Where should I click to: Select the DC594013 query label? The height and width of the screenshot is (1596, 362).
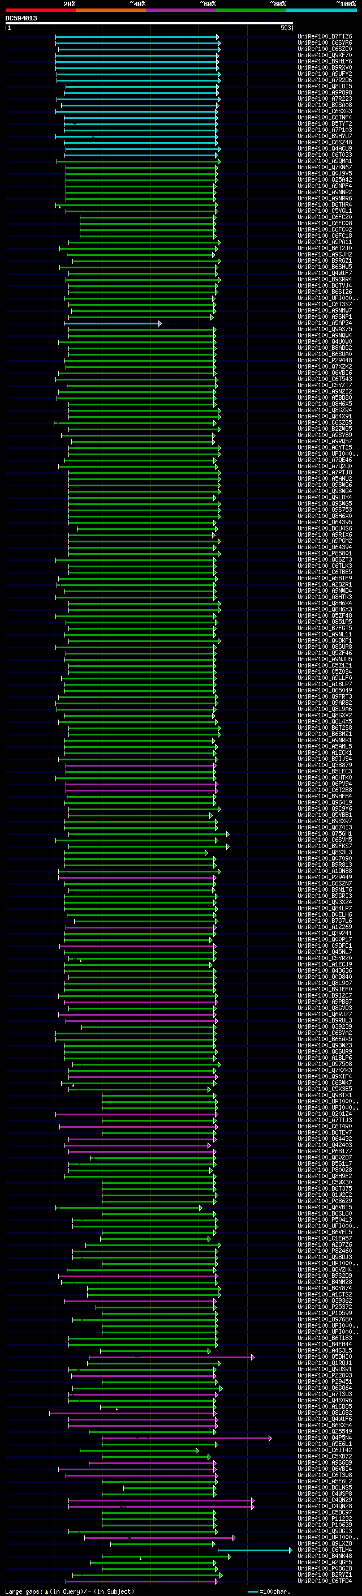coord(21,18)
